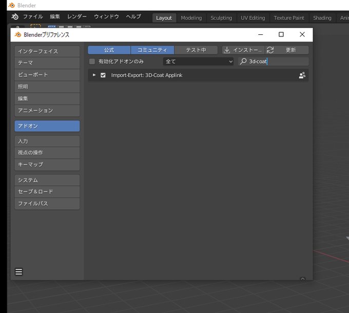Toggle the 公式 support level filter
Viewport: 349px width, 313px height.
109,50
